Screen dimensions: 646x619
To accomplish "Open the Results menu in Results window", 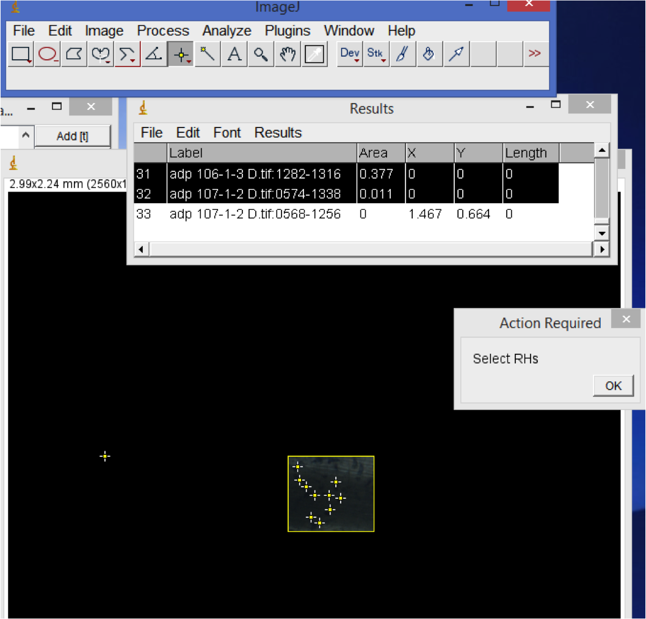I will 278,132.
